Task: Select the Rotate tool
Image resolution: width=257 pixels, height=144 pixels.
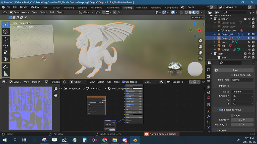Action: pyautogui.click(x=6, y=45)
